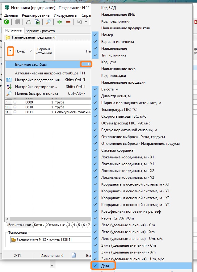Image resolution: width=197 pixels, height=272 pixels.
Task: Click the green back arrow icon
Action: pos(6,22)
